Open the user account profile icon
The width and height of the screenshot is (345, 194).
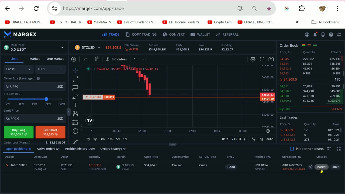coord(307,34)
